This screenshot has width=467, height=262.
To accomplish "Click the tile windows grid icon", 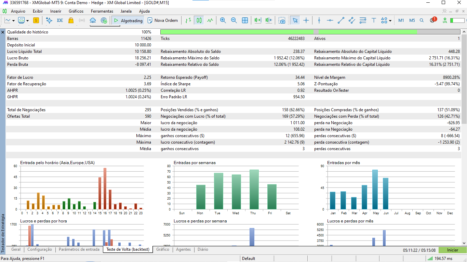I will tap(245, 20).
